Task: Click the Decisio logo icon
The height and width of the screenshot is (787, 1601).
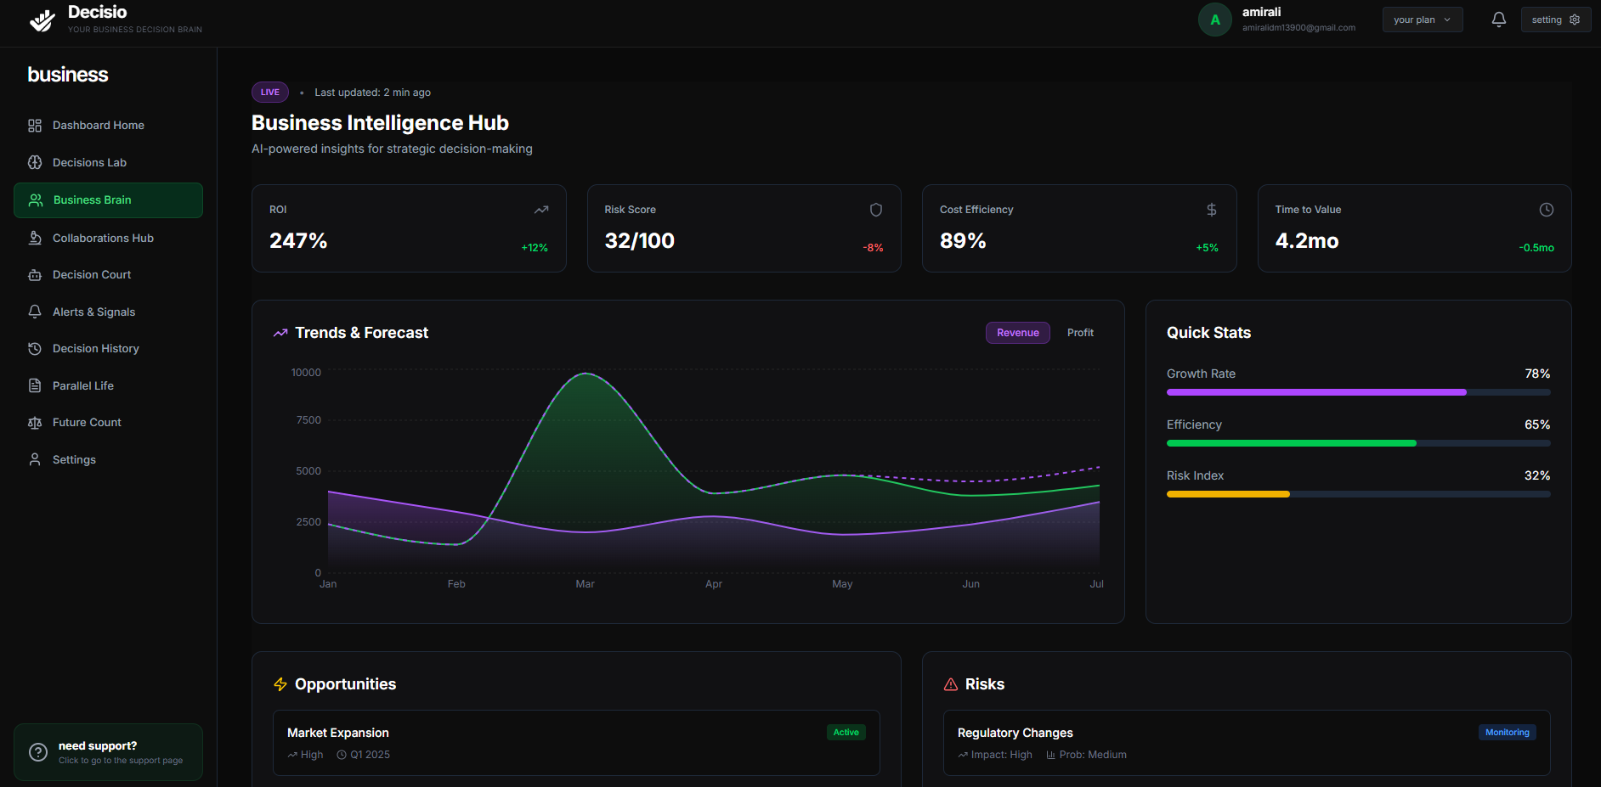Action: pos(42,20)
